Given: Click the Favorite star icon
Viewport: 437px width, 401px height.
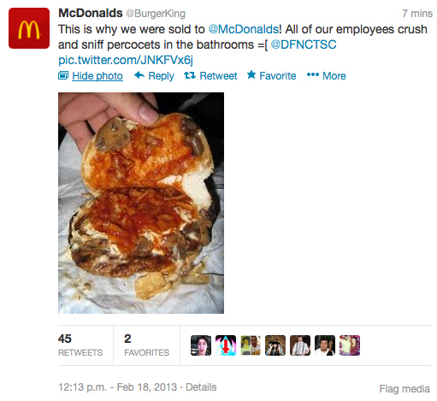Looking at the screenshot, I should click(x=251, y=74).
